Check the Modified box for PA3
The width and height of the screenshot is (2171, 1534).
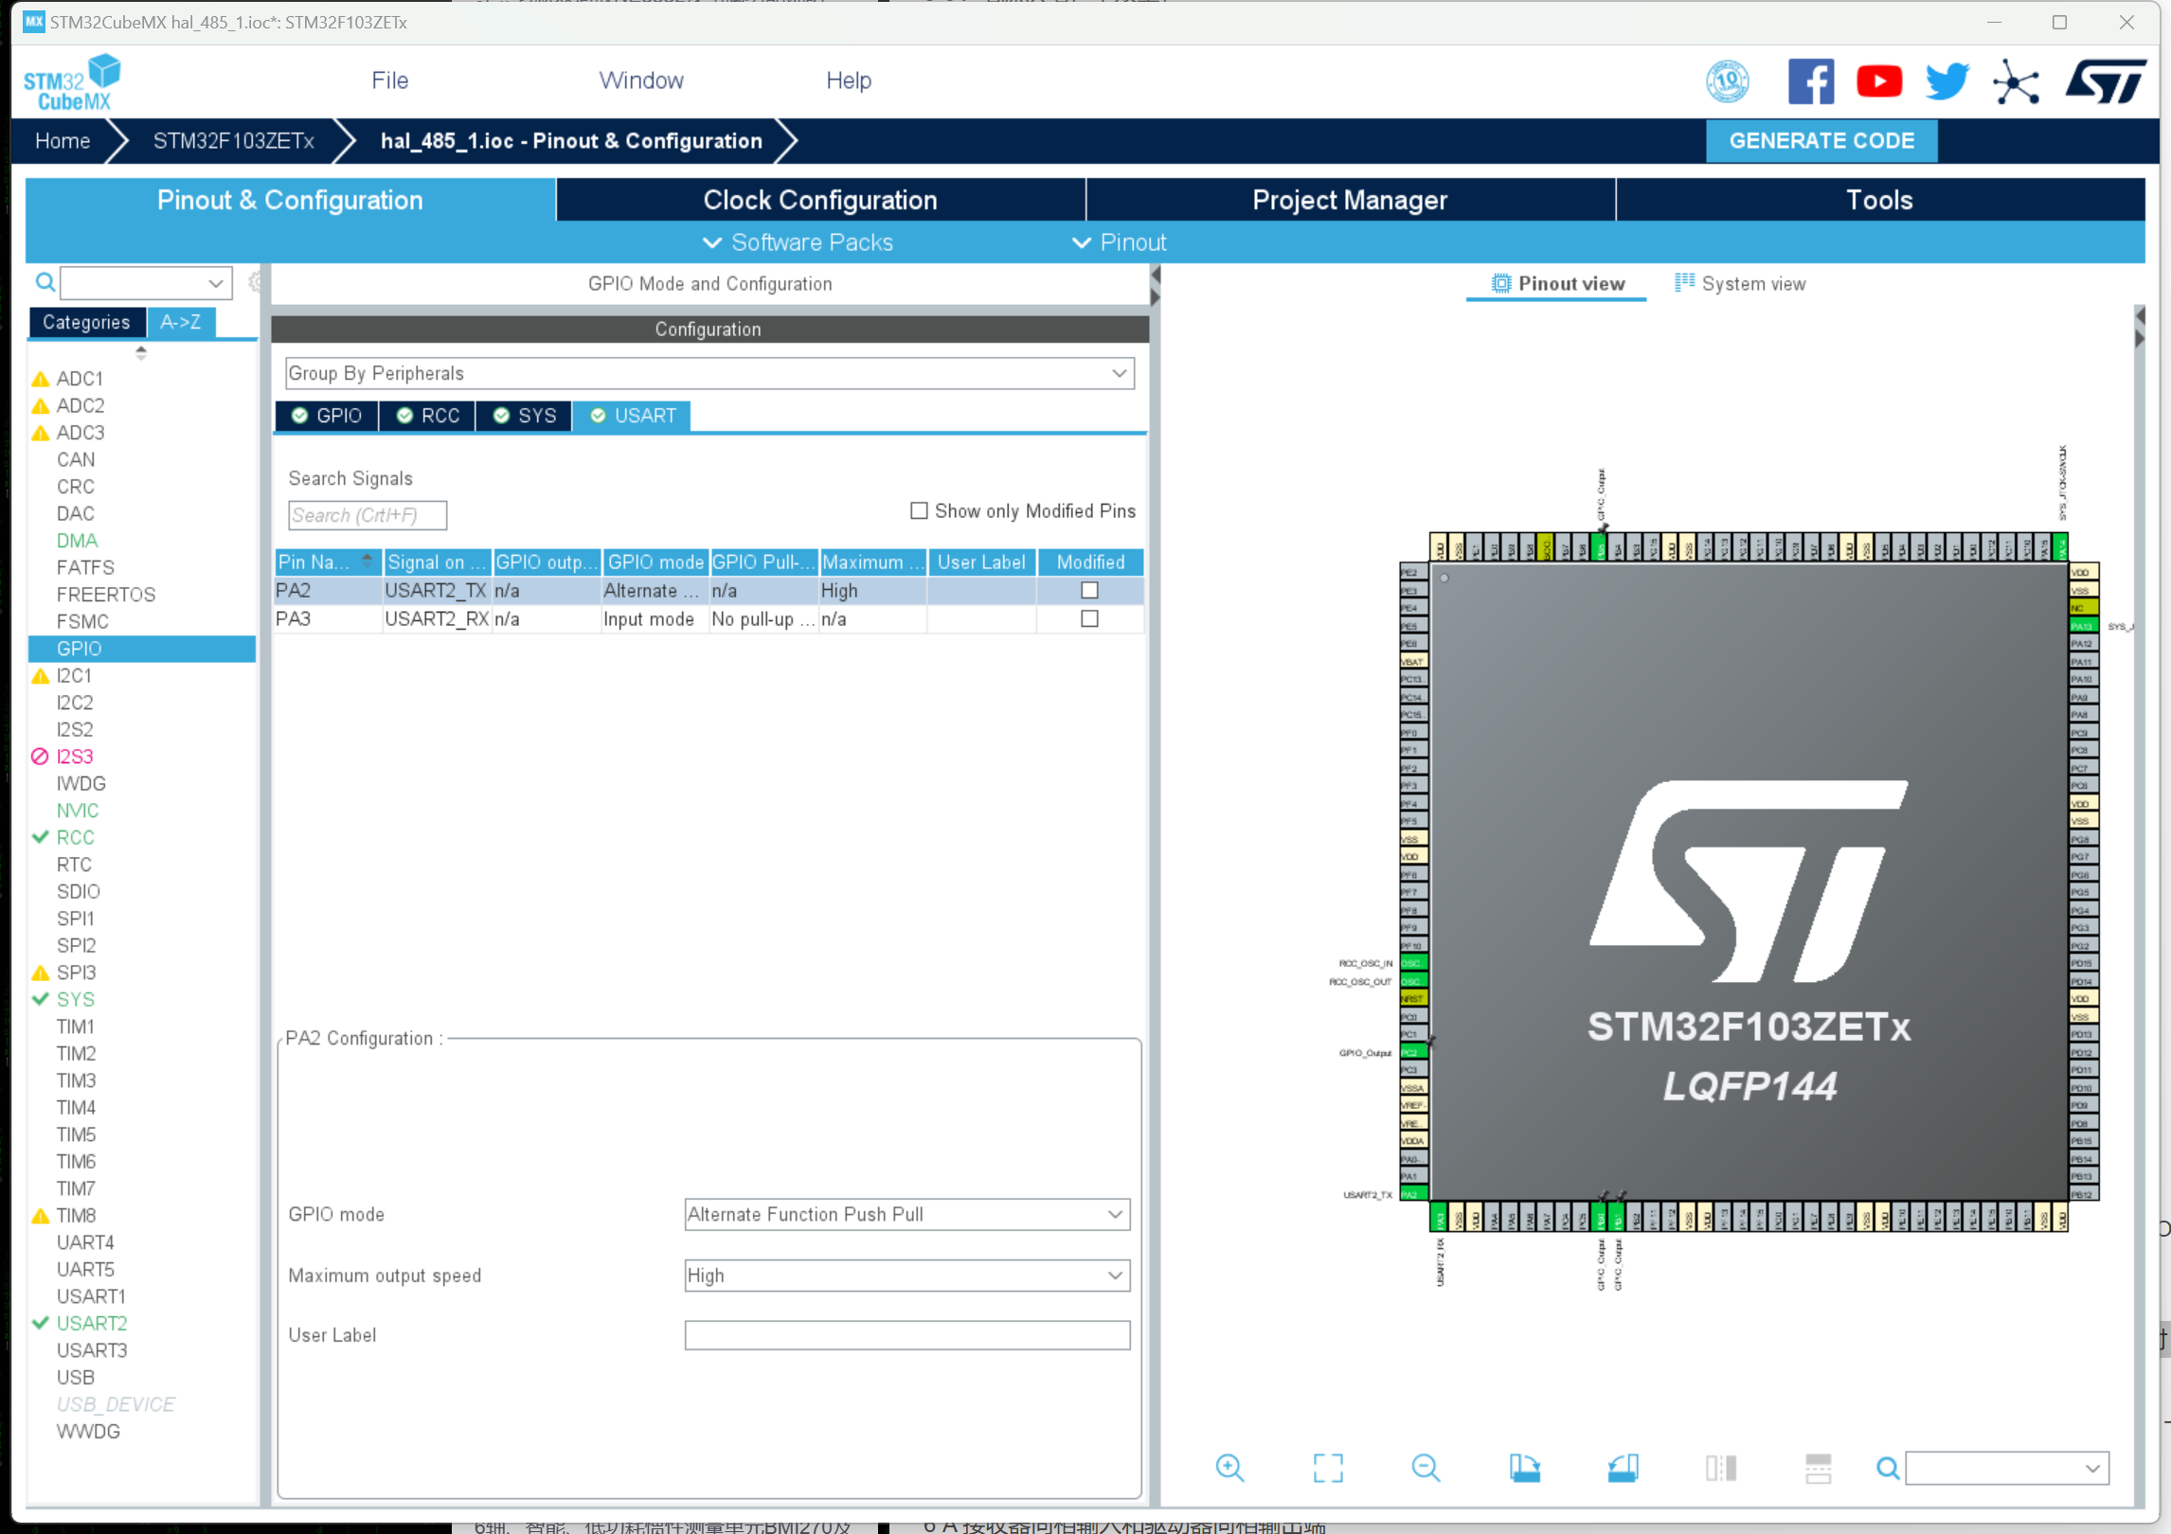point(1089,619)
